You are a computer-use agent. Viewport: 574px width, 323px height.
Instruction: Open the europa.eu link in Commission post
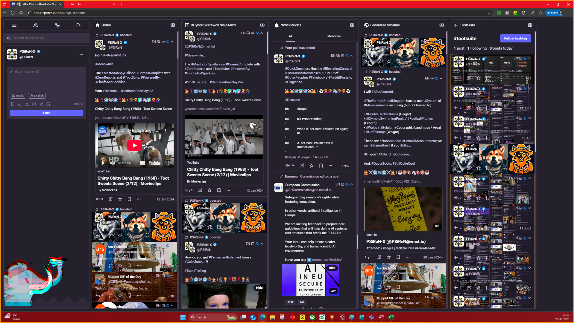(327, 260)
